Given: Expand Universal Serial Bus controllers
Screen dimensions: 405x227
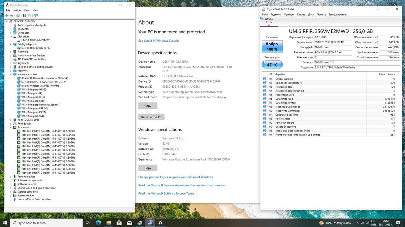Looking at the screenshot, I should [11, 199].
